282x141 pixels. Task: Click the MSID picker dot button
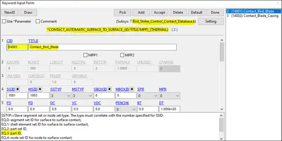click(x=40, y=89)
